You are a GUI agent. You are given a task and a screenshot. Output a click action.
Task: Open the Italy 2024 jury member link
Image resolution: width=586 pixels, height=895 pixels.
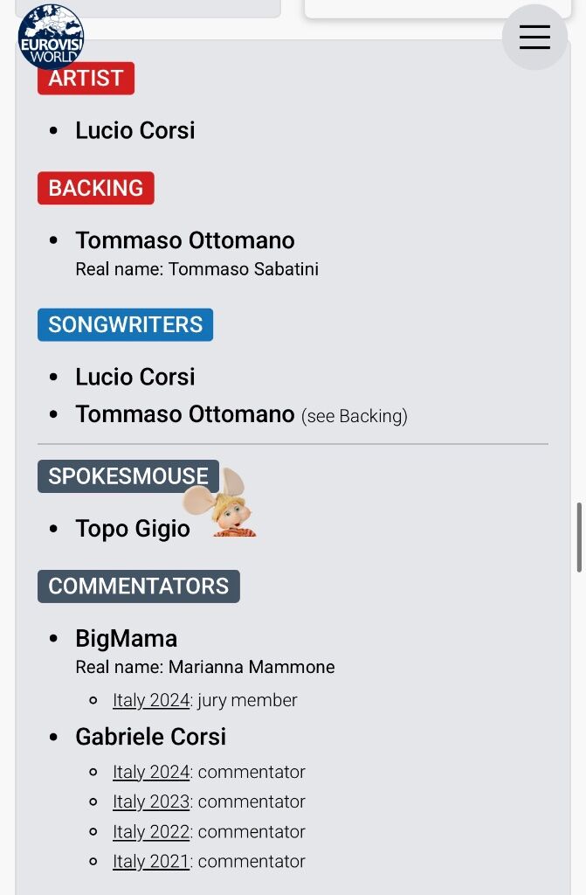tap(150, 700)
